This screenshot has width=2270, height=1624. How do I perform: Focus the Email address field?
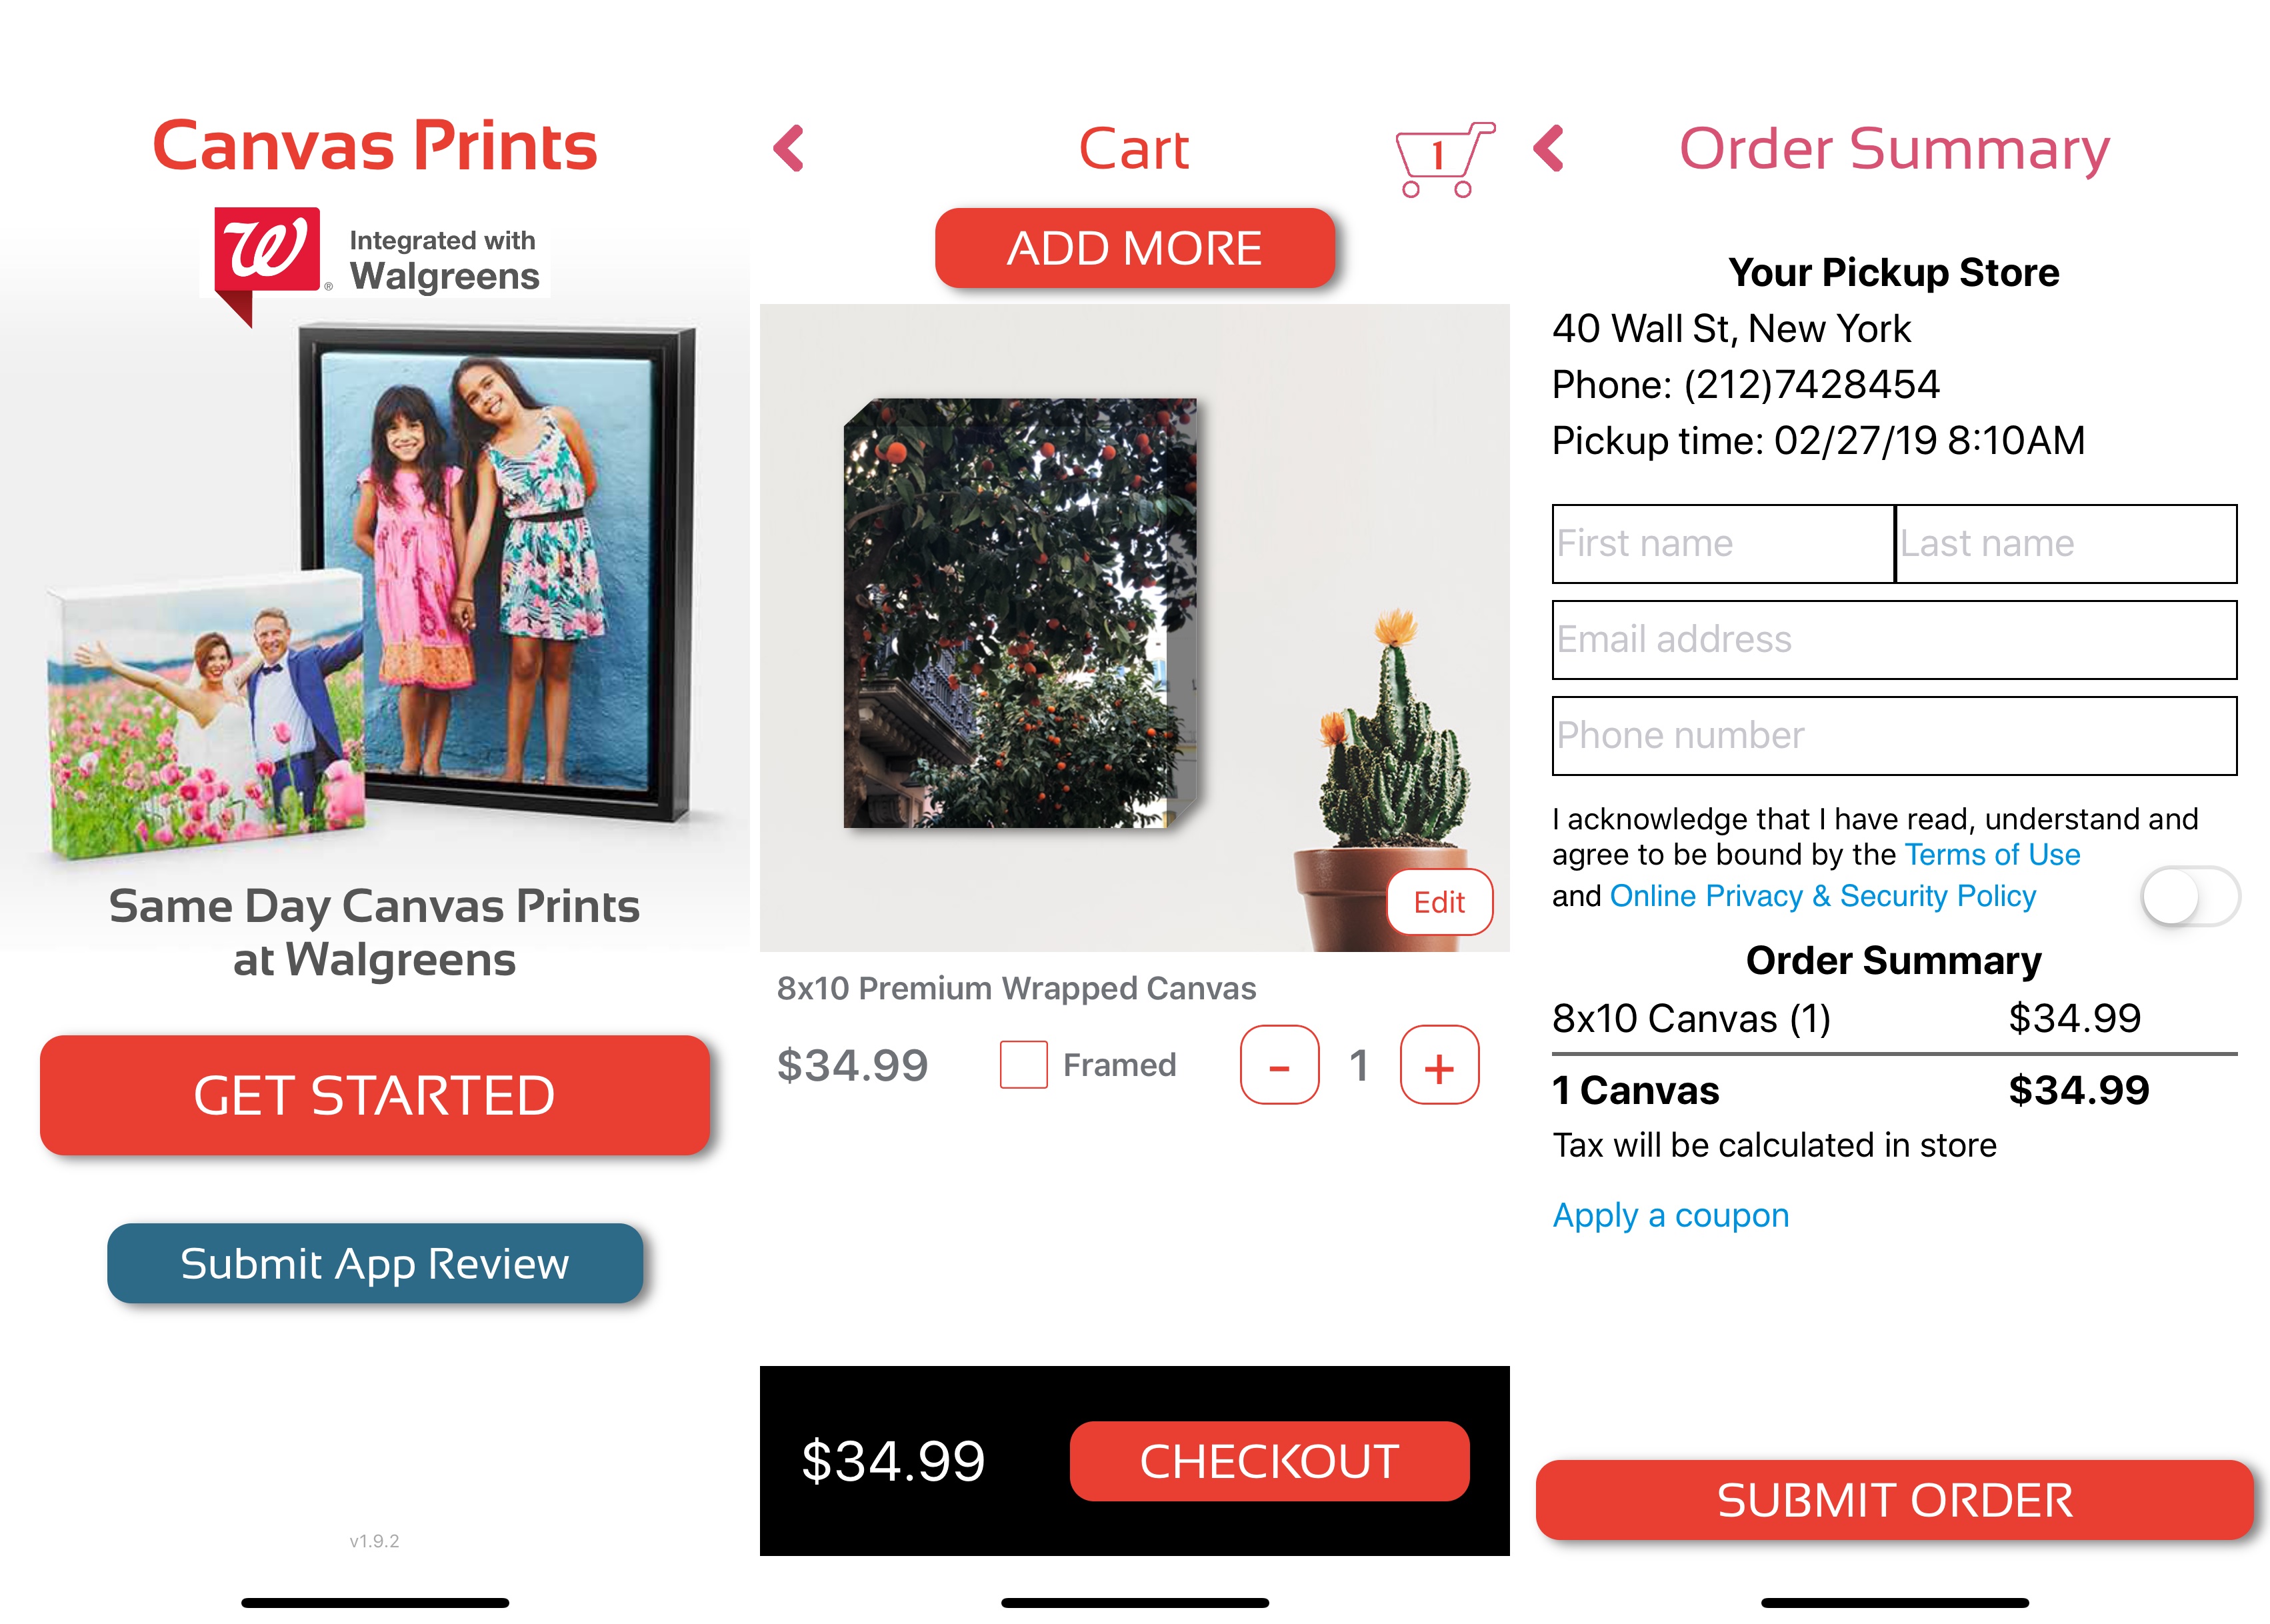[1894, 640]
